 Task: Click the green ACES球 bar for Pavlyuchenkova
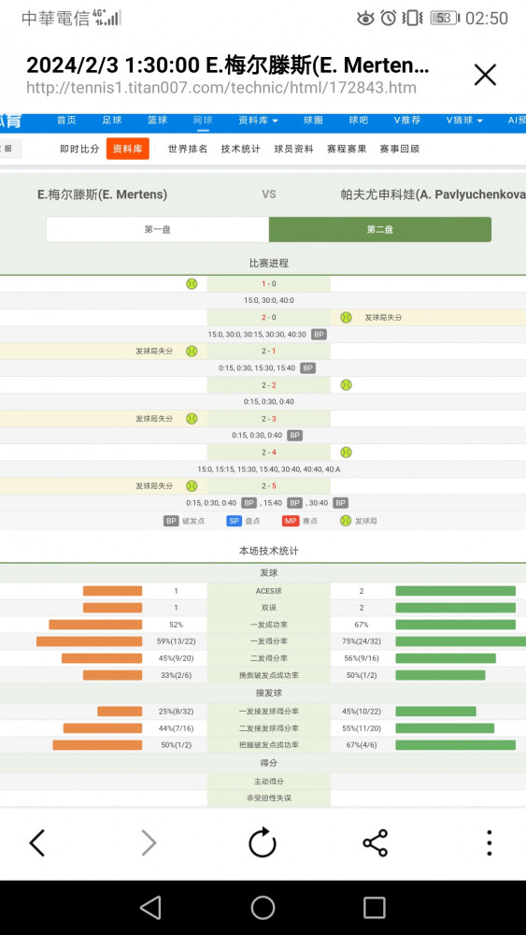(456, 591)
